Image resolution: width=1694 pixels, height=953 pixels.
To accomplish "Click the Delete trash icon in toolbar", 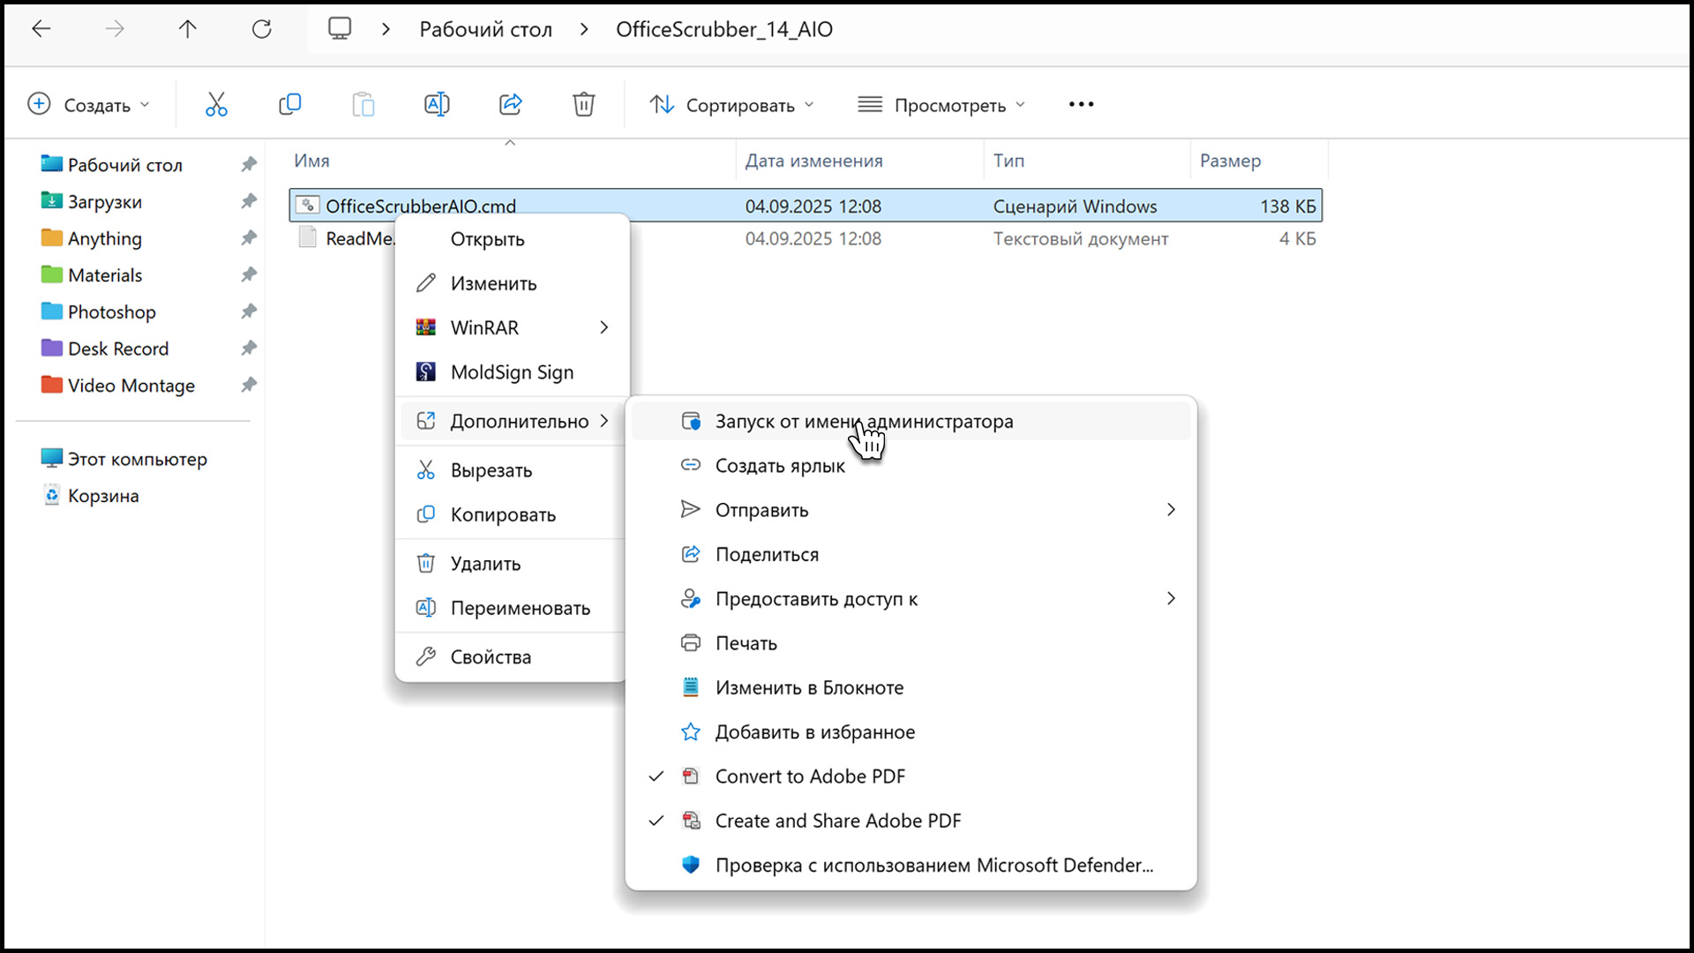I will click(583, 105).
